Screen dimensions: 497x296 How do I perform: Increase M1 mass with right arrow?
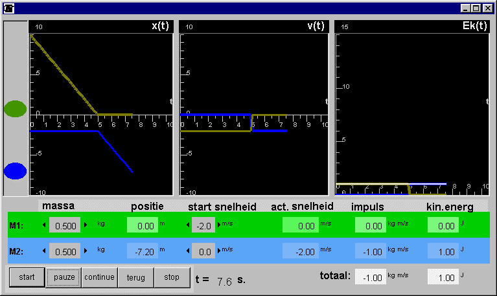[x=86, y=225]
